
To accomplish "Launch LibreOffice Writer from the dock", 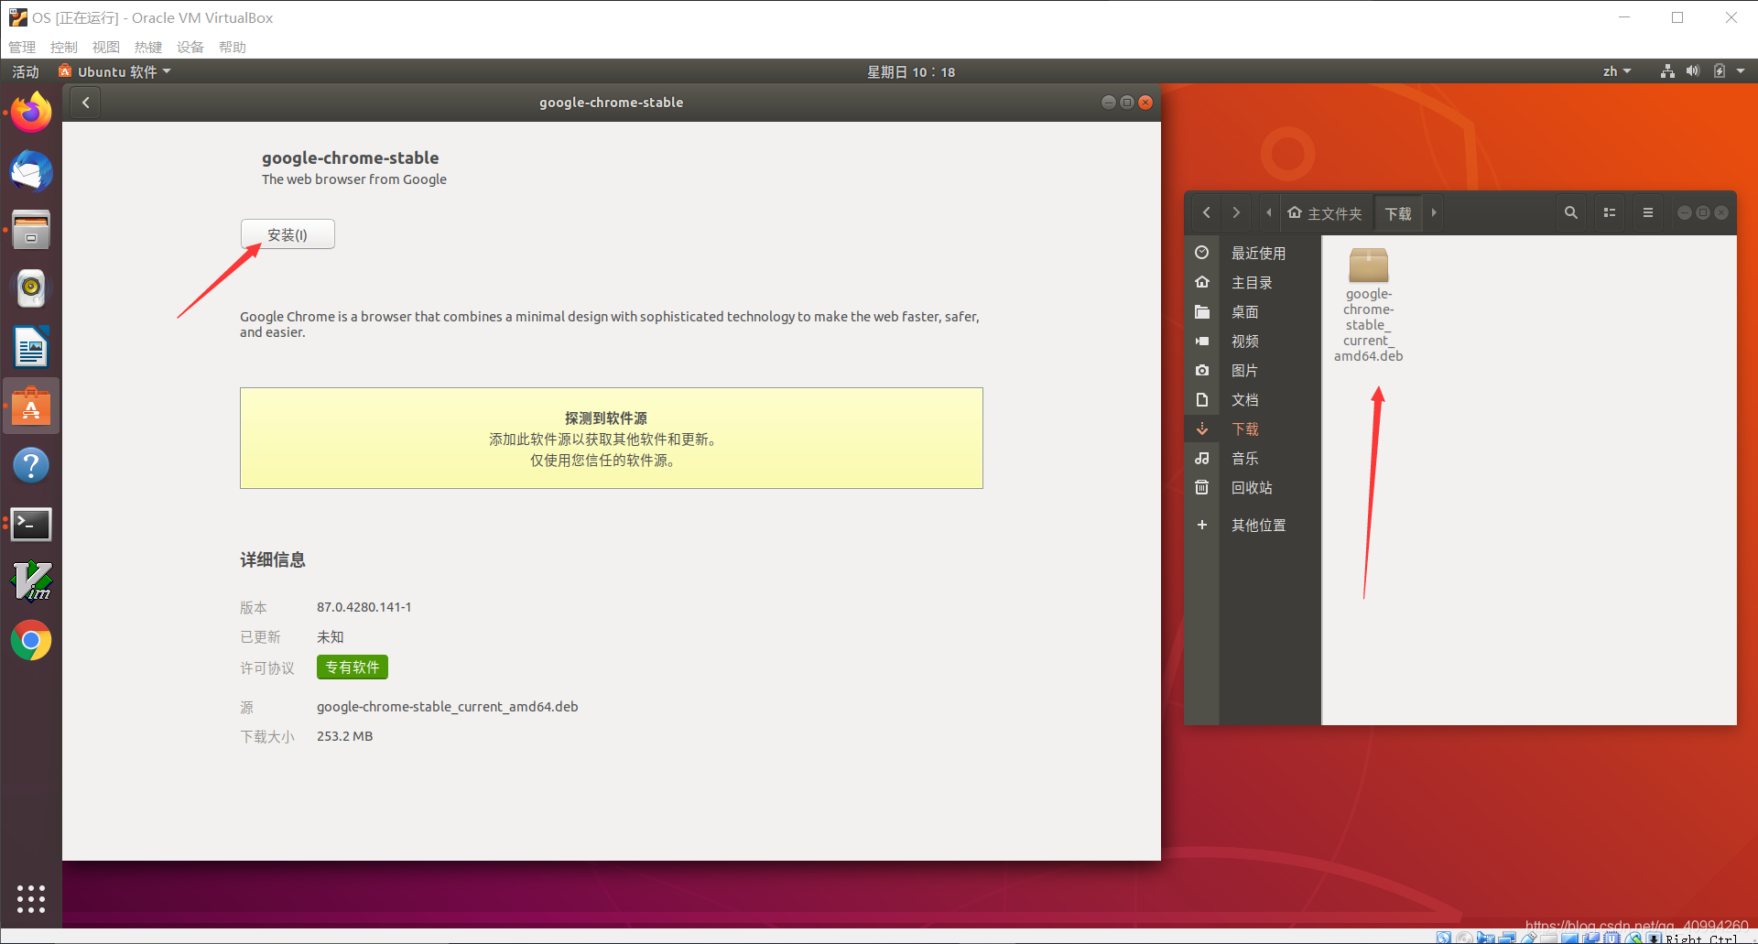I will [x=31, y=347].
